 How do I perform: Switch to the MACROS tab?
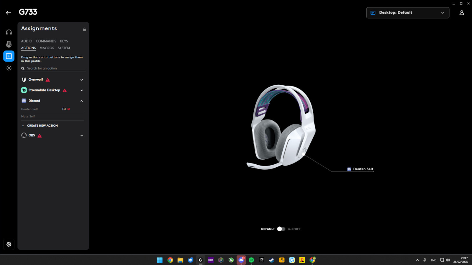[x=47, y=48]
